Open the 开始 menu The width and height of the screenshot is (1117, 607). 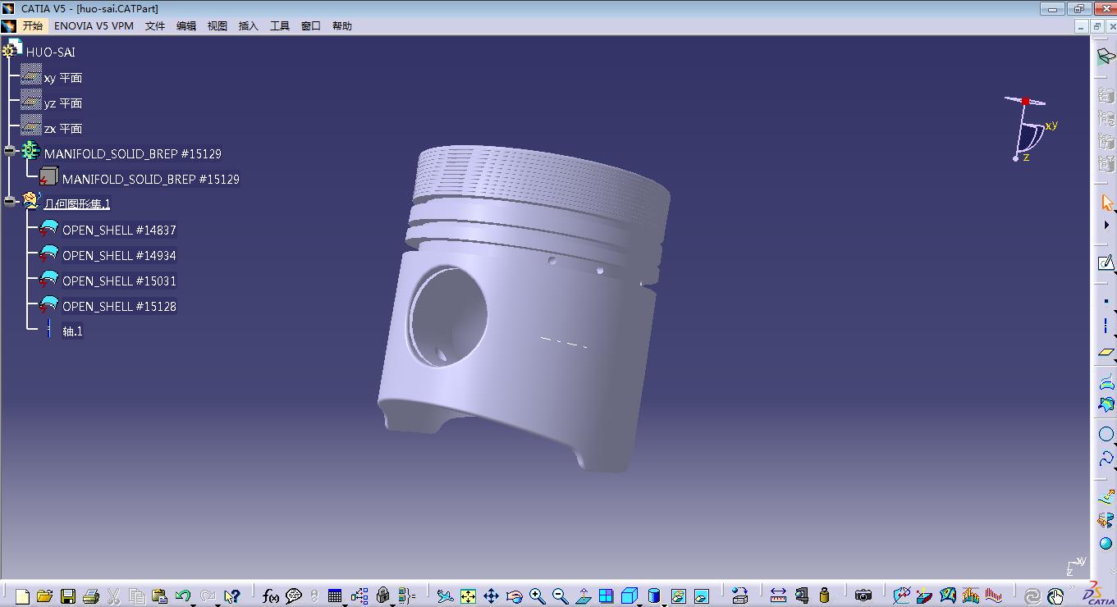(32, 25)
